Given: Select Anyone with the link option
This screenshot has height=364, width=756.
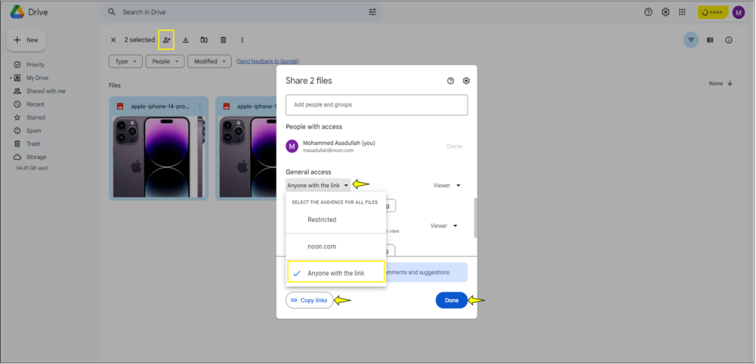Looking at the screenshot, I should pos(336,272).
